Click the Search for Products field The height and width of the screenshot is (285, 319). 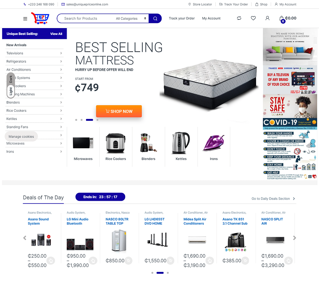[86, 18]
